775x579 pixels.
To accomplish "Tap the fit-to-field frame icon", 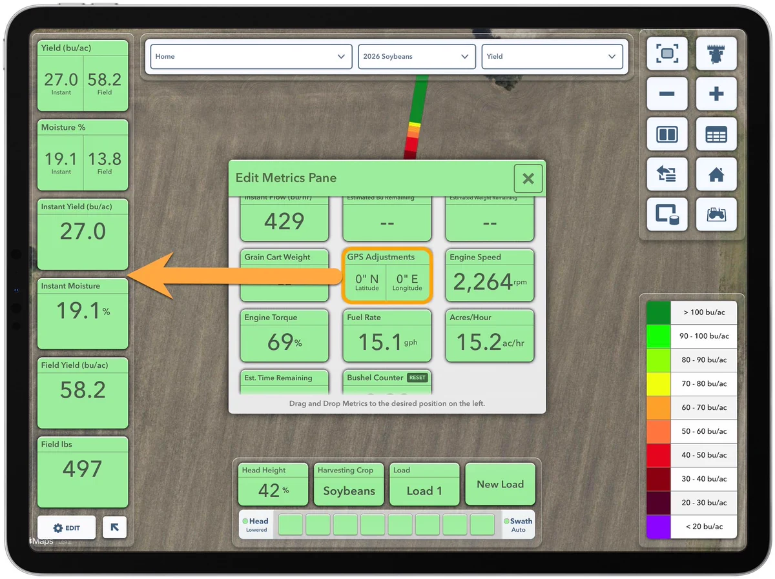I will [666, 54].
